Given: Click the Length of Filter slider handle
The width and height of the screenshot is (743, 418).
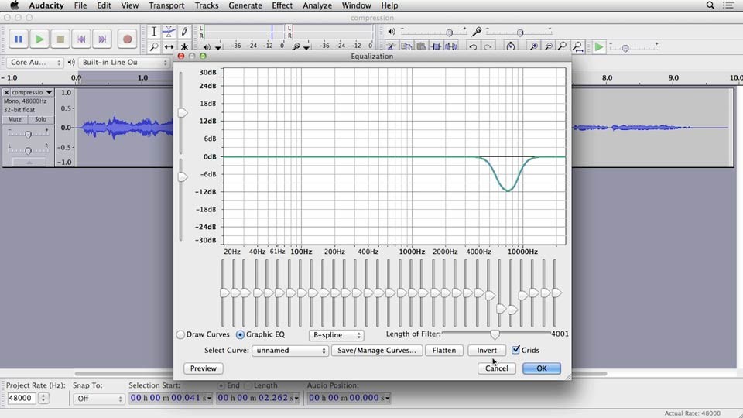Looking at the screenshot, I should (x=495, y=334).
